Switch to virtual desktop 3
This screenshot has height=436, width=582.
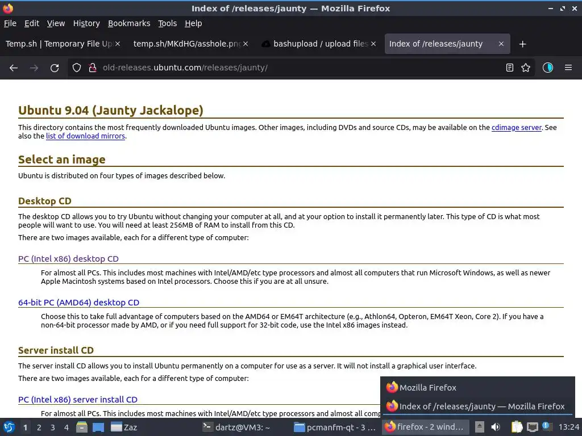53,427
